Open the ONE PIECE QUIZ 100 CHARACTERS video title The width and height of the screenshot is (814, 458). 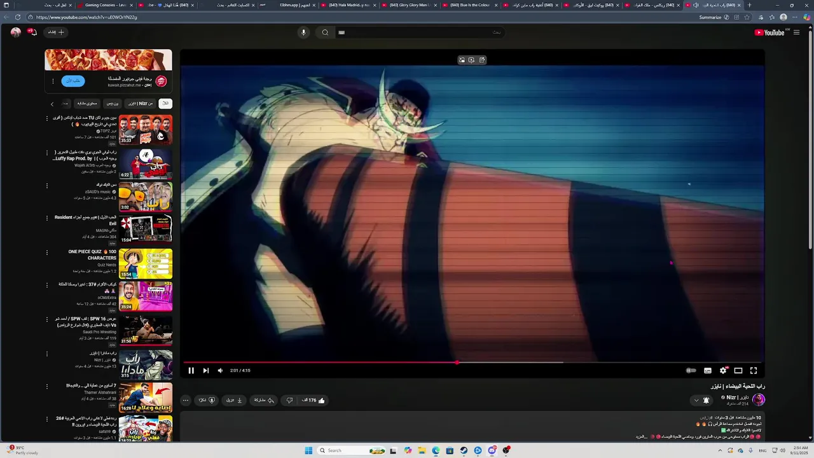coord(93,254)
